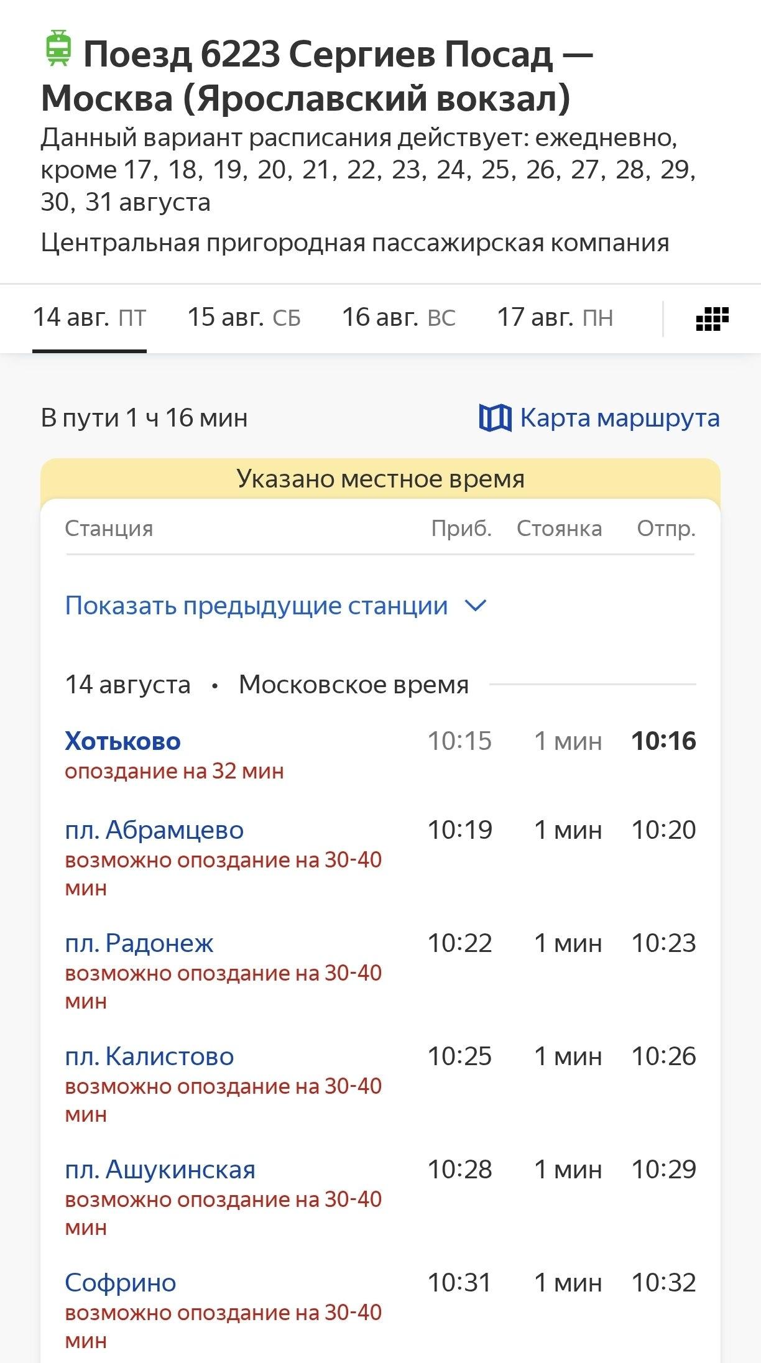Select the 14 авг. ПТ tab
The image size is (761, 1363).
click(90, 318)
